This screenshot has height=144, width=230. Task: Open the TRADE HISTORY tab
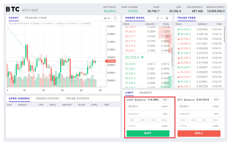click(77, 99)
